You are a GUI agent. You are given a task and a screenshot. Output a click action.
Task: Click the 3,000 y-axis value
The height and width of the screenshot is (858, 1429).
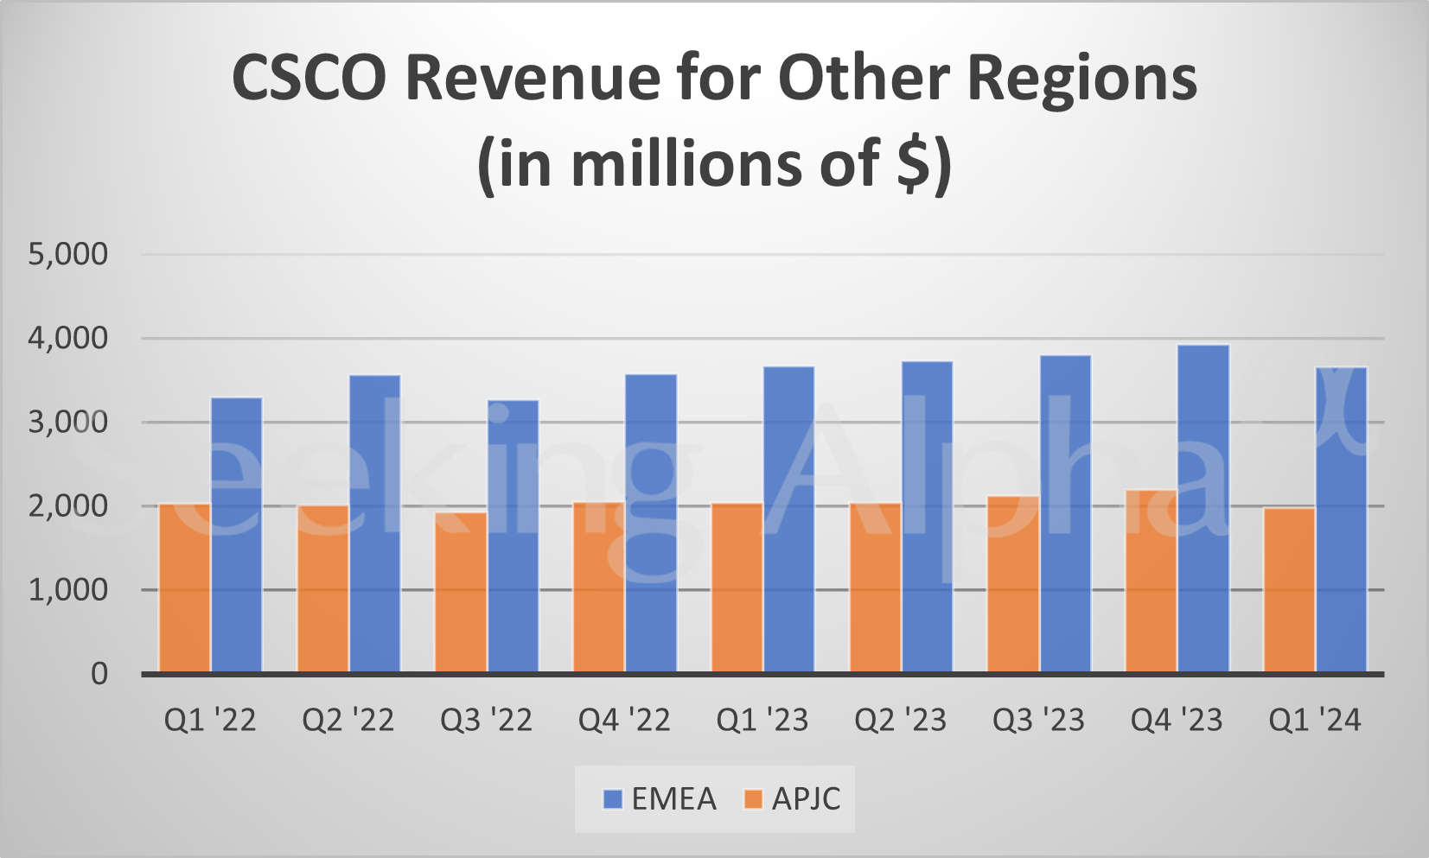coord(68,422)
